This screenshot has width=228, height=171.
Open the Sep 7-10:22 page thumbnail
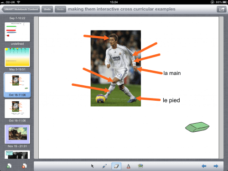17,32
